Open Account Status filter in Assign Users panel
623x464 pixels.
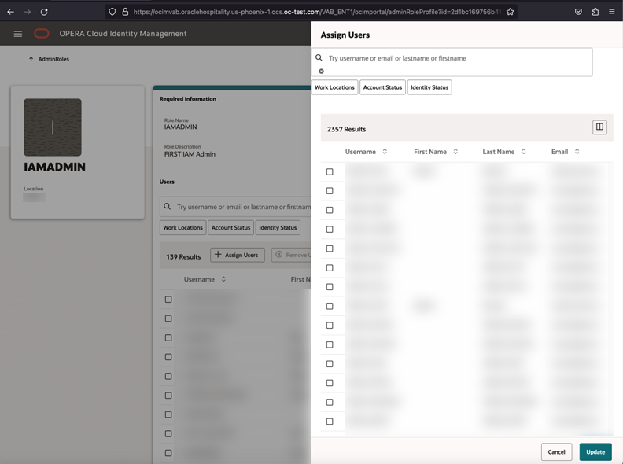click(382, 87)
